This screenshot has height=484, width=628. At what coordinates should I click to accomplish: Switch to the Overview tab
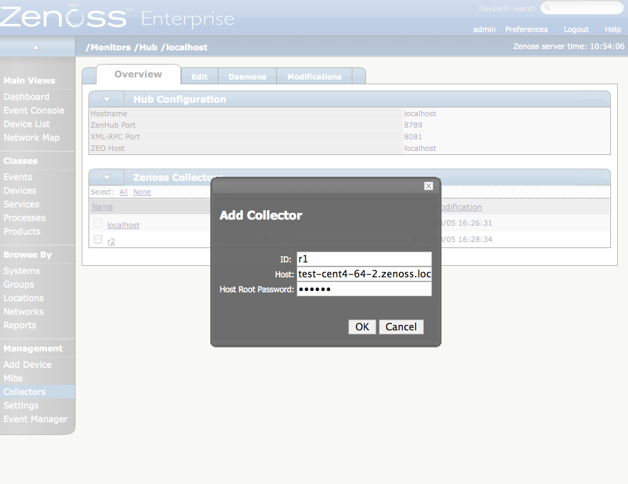click(138, 74)
